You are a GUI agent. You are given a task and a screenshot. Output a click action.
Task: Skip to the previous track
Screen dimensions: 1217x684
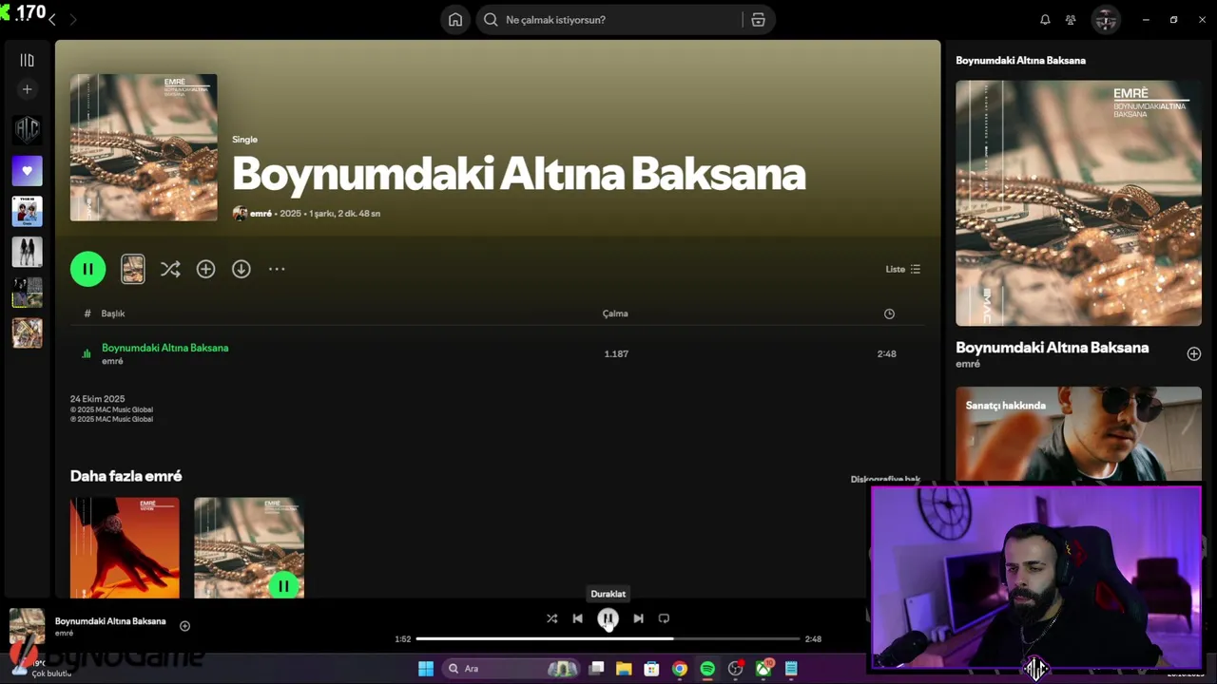[577, 618]
